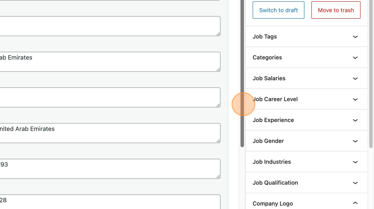Expand the Categories panel chevron

(x=355, y=58)
